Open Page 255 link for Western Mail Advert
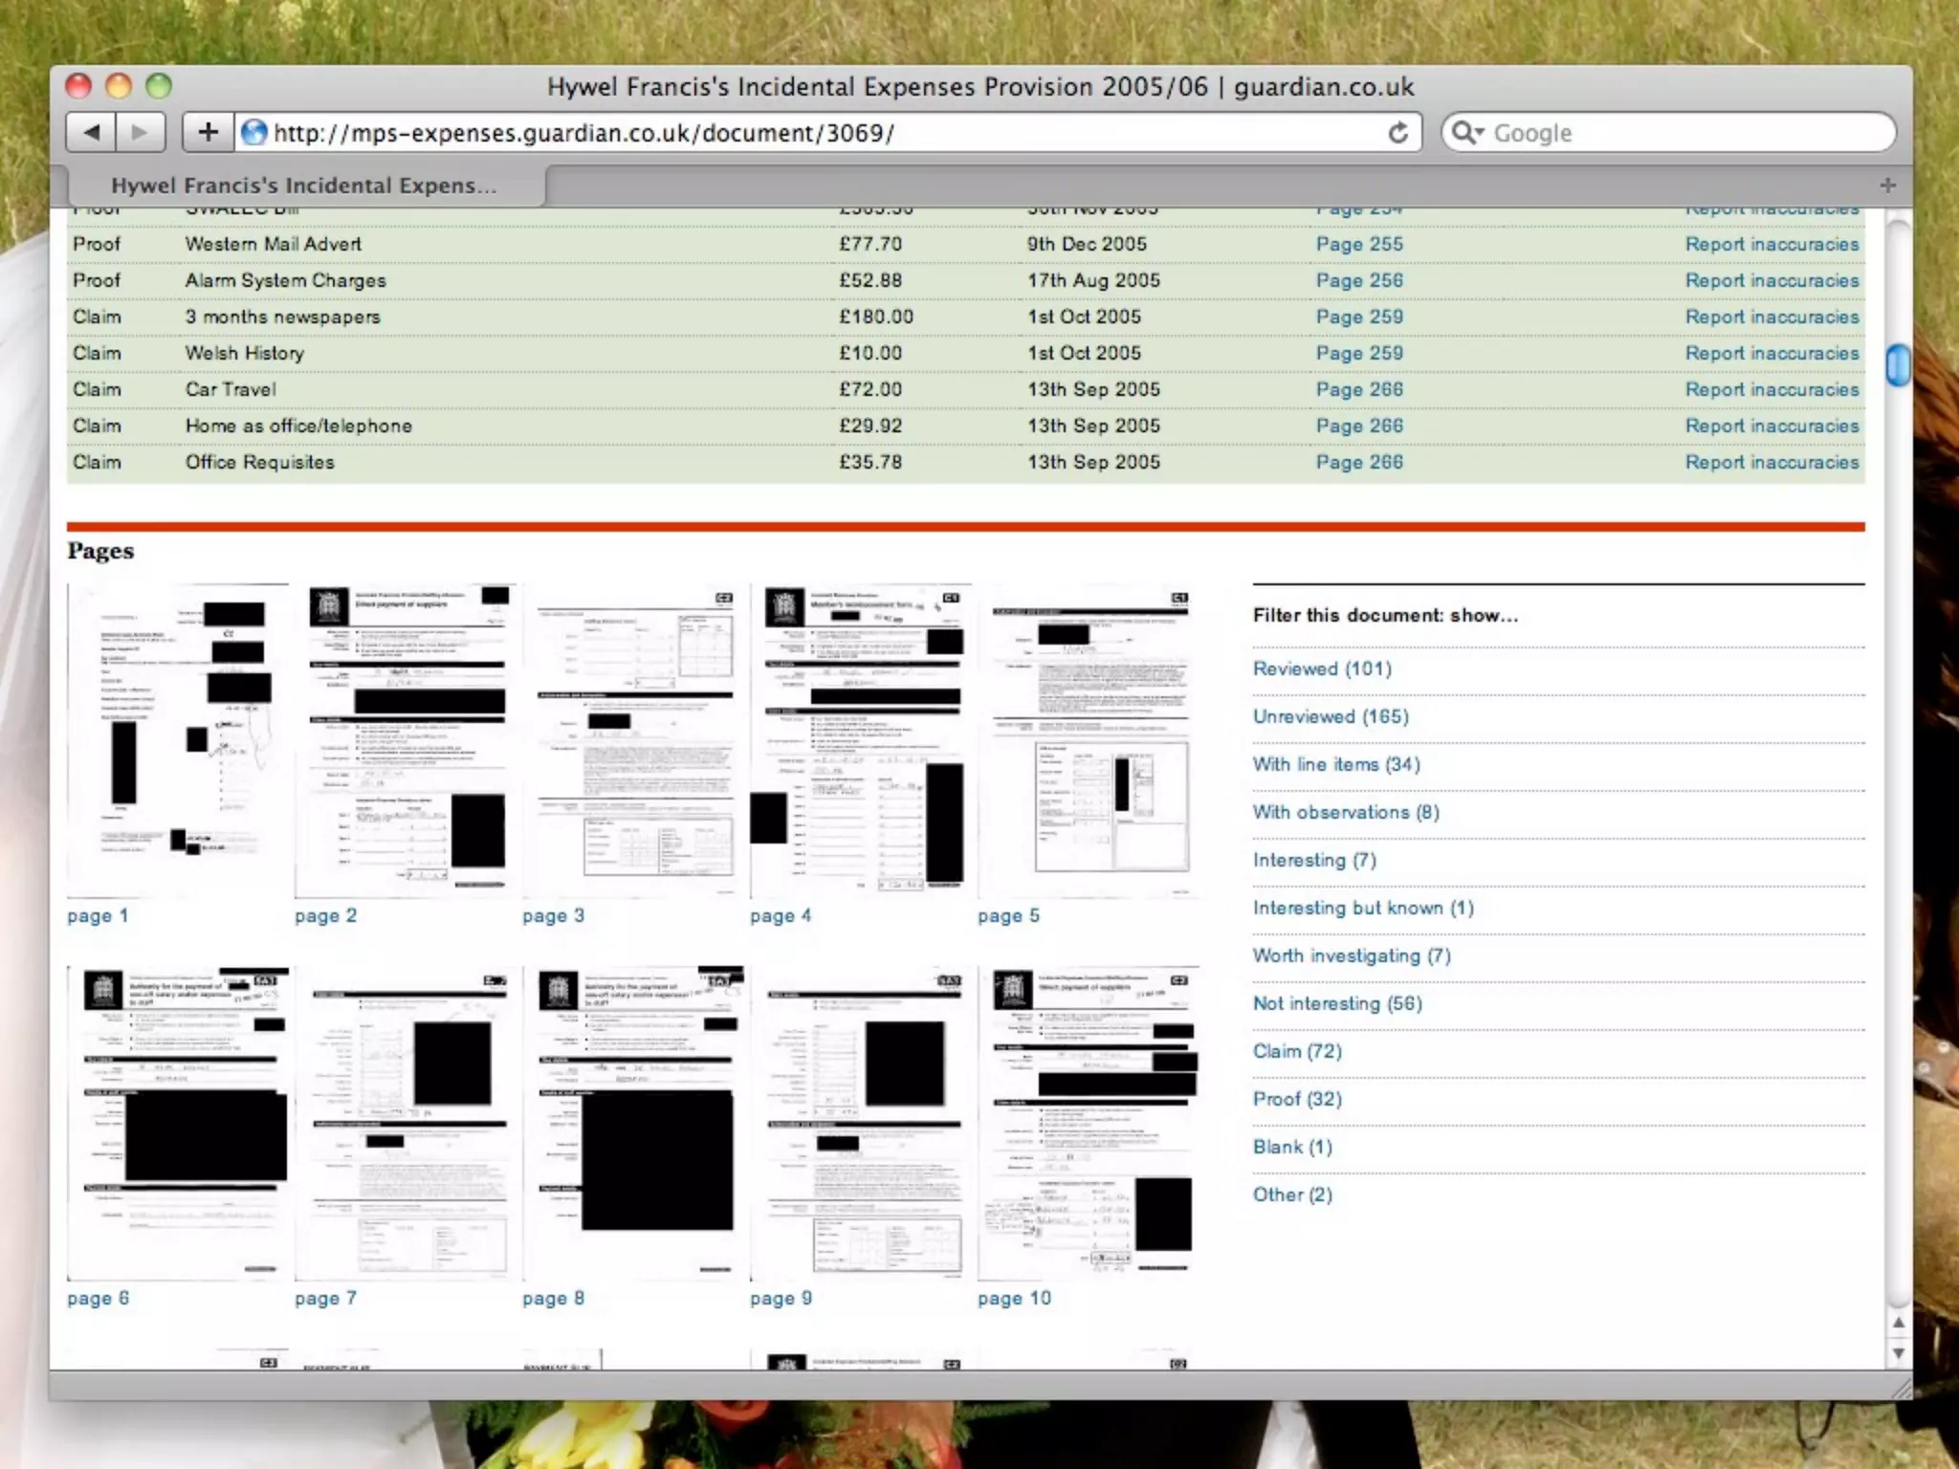The image size is (1959, 1469). pyautogui.click(x=1358, y=244)
